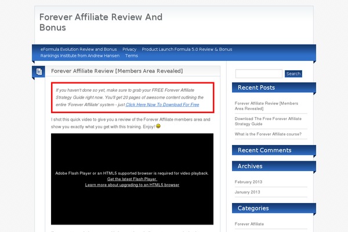348x232 pixels.
Task: Focus the sidebar search input field
Action: tap(259, 74)
